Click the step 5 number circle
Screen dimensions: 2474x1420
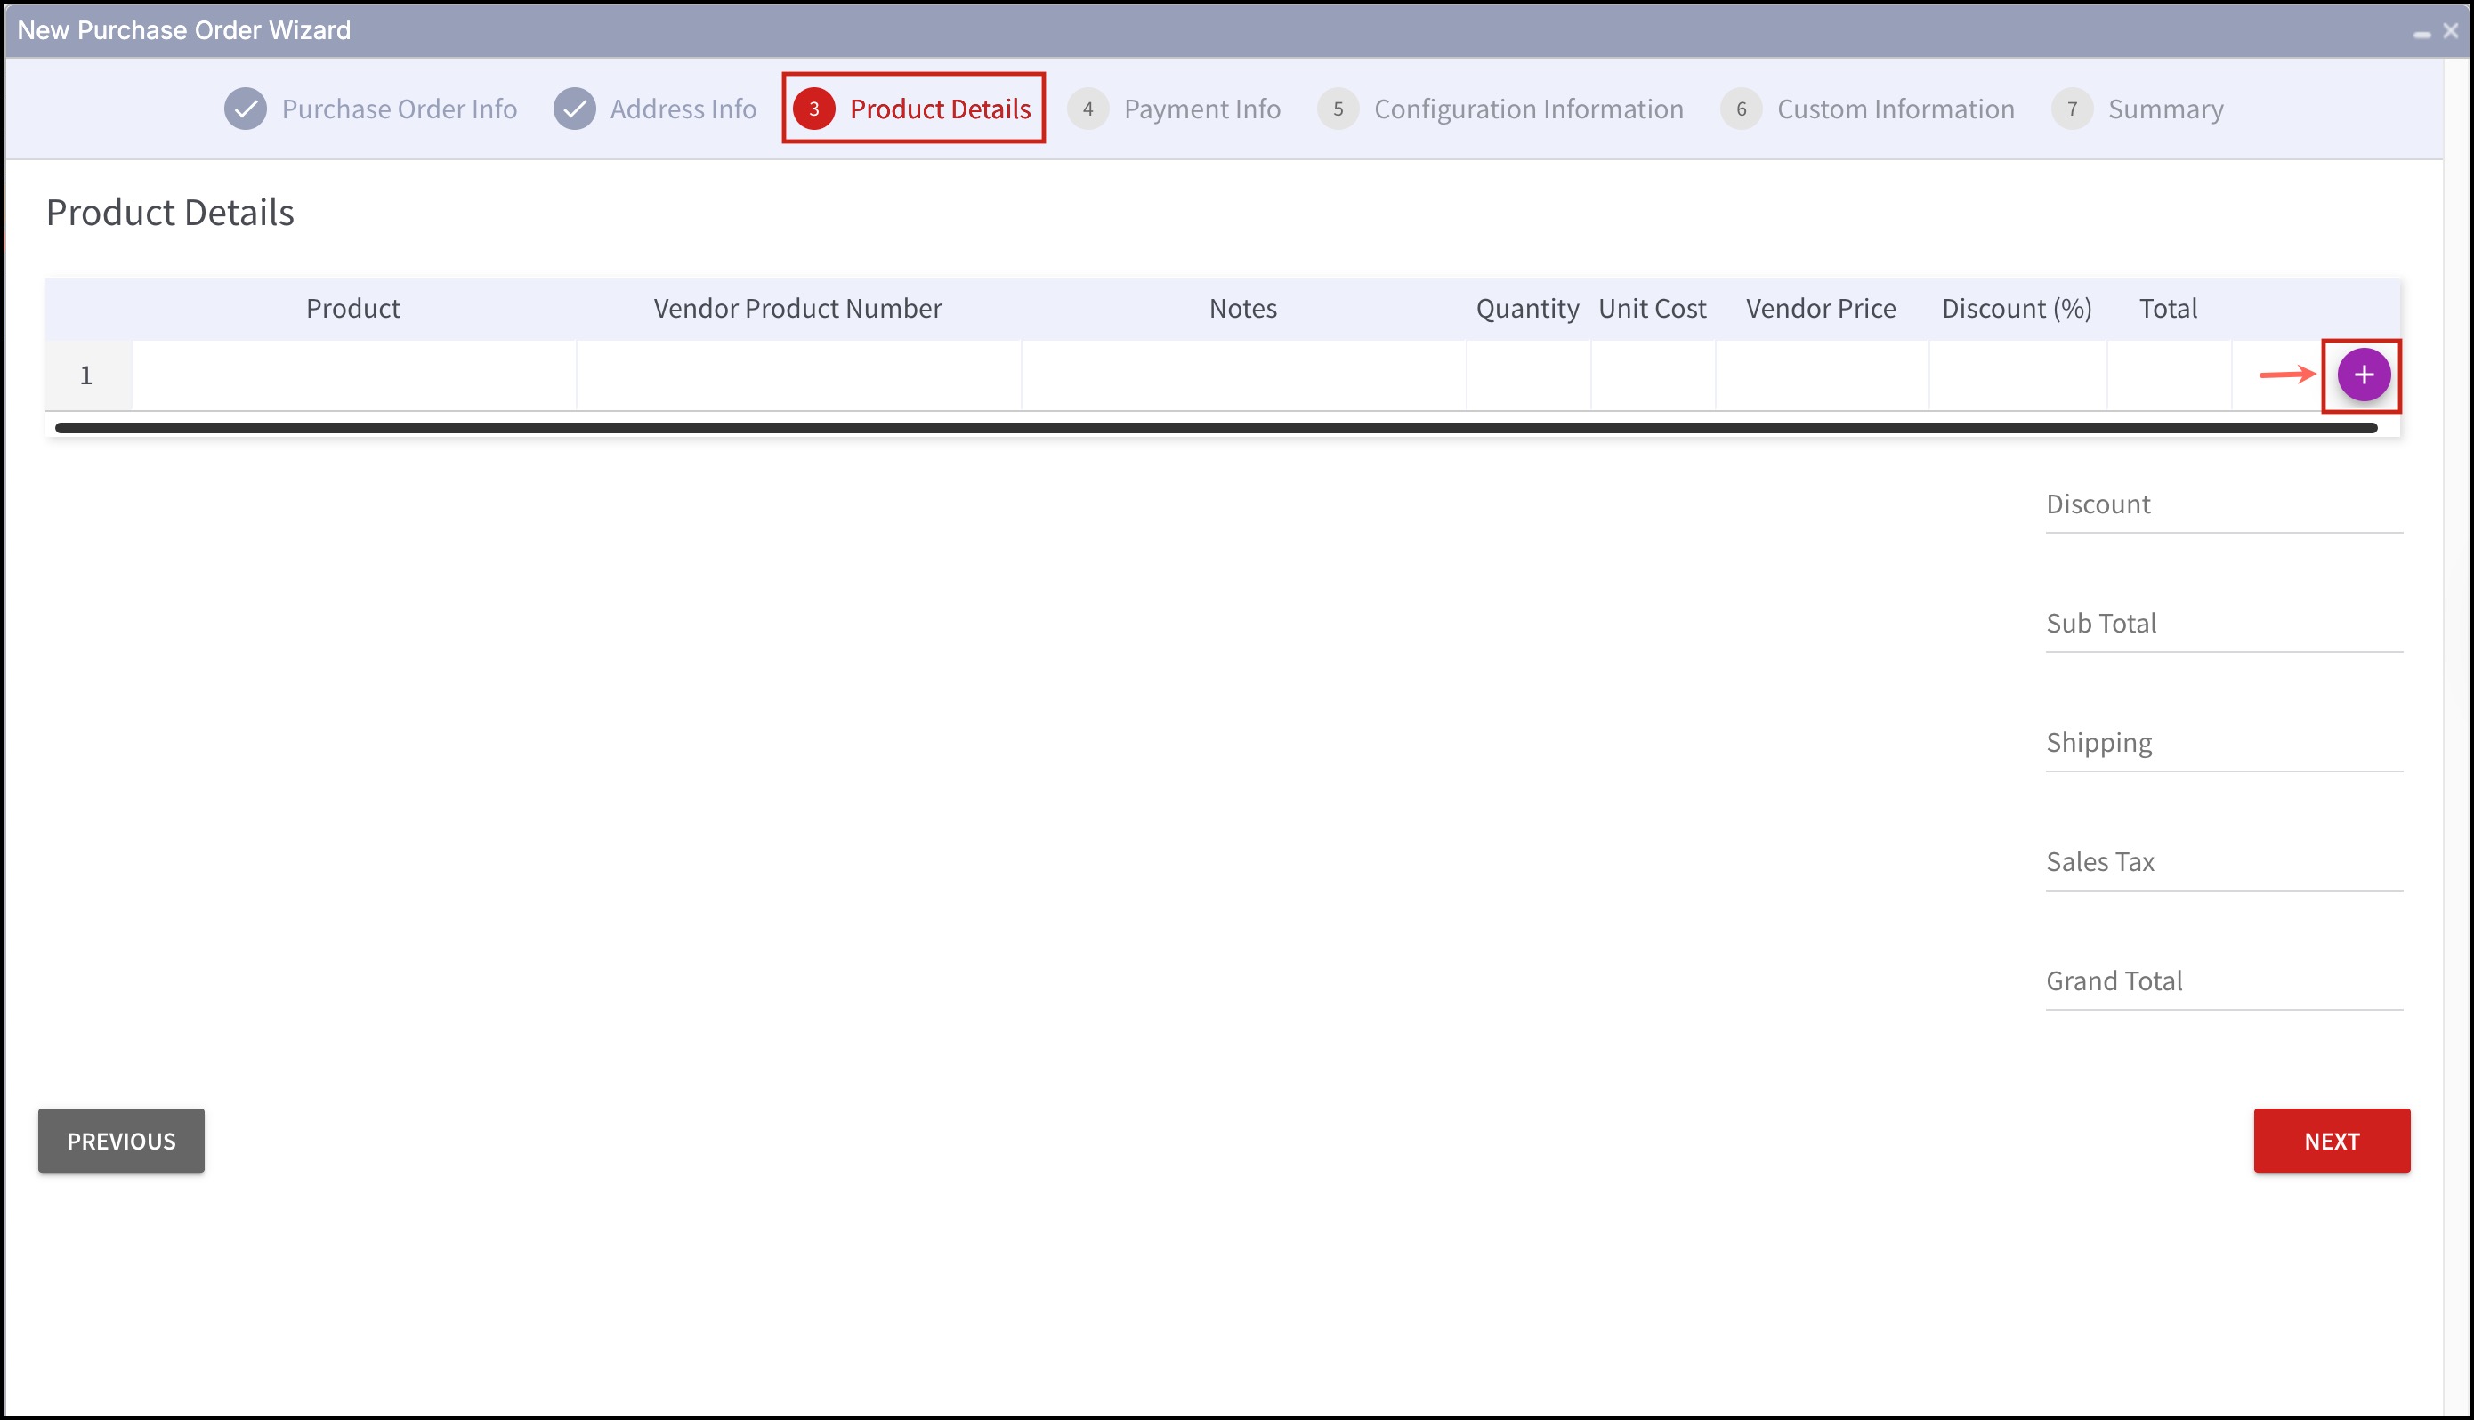[x=1338, y=109]
